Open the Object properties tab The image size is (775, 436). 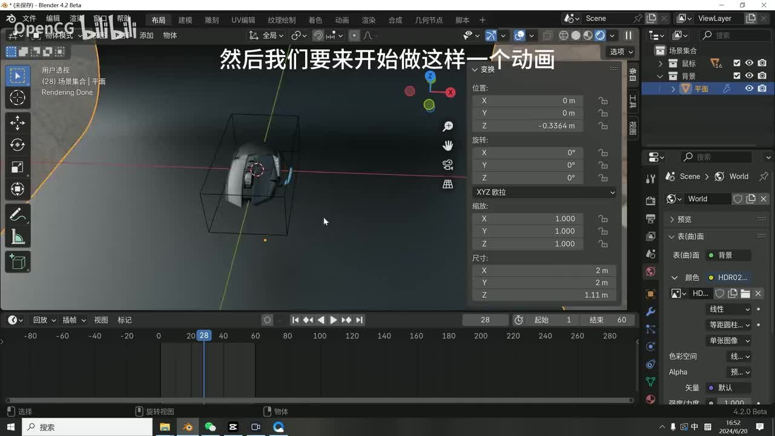tap(650, 294)
